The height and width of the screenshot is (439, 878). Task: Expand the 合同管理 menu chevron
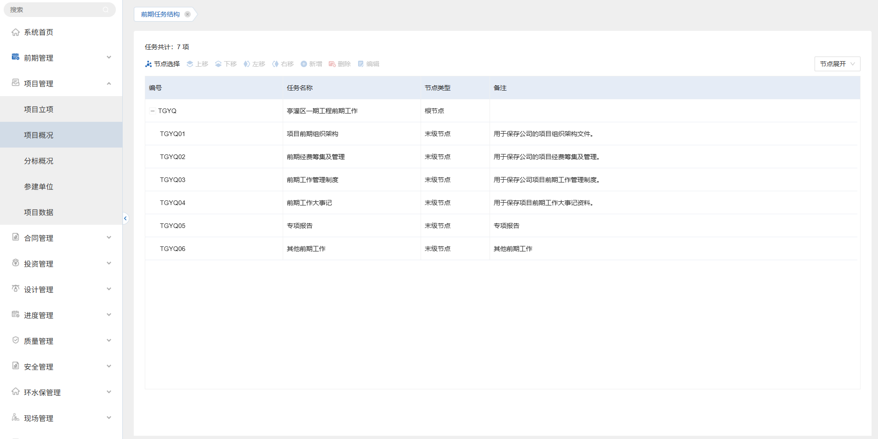[x=109, y=238]
